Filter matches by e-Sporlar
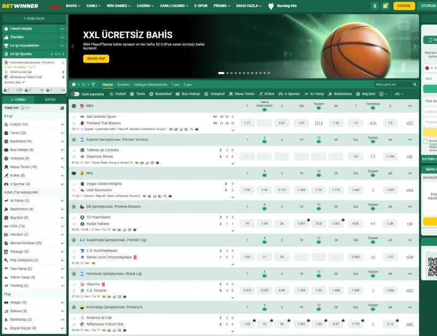Viewport: 437px width, 336px height. click(289, 94)
